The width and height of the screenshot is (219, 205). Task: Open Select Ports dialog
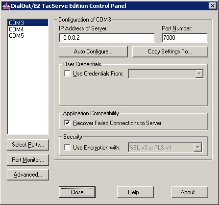click(28, 145)
